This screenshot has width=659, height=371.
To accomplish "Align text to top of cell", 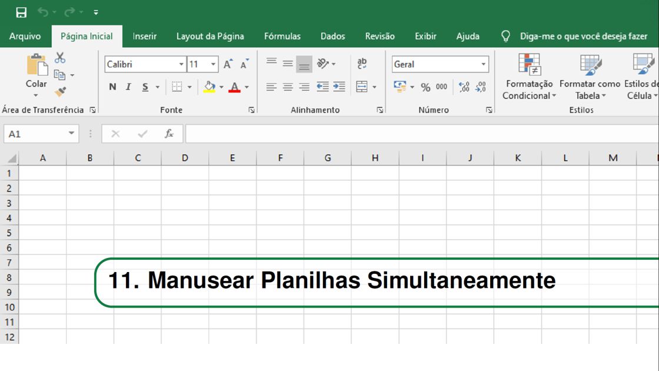I will [x=271, y=63].
